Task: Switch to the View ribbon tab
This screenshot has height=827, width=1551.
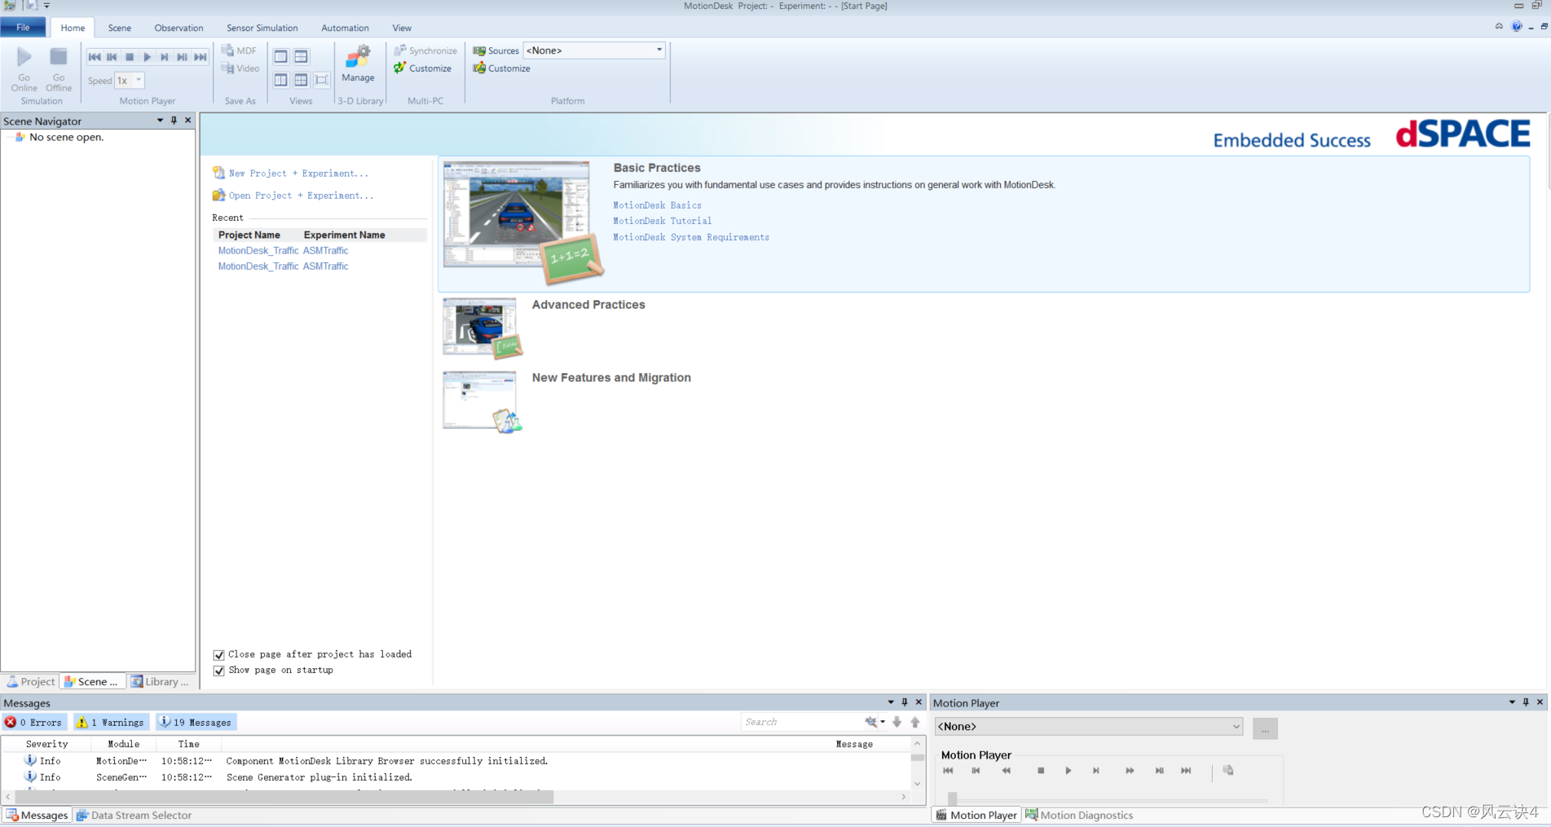Action: 402,28
